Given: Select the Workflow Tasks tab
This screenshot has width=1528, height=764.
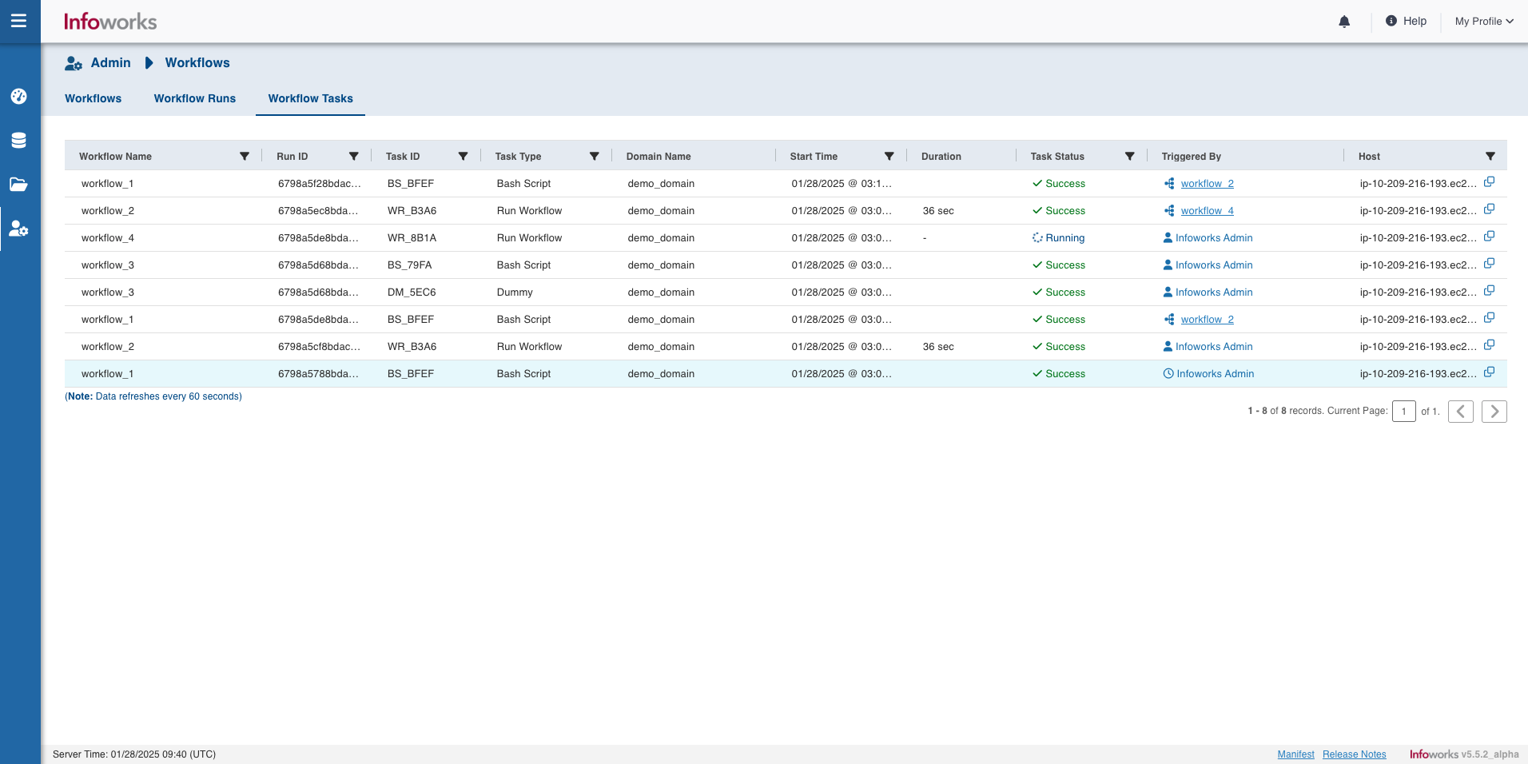Looking at the screenshot, I should tap(311, 98).
